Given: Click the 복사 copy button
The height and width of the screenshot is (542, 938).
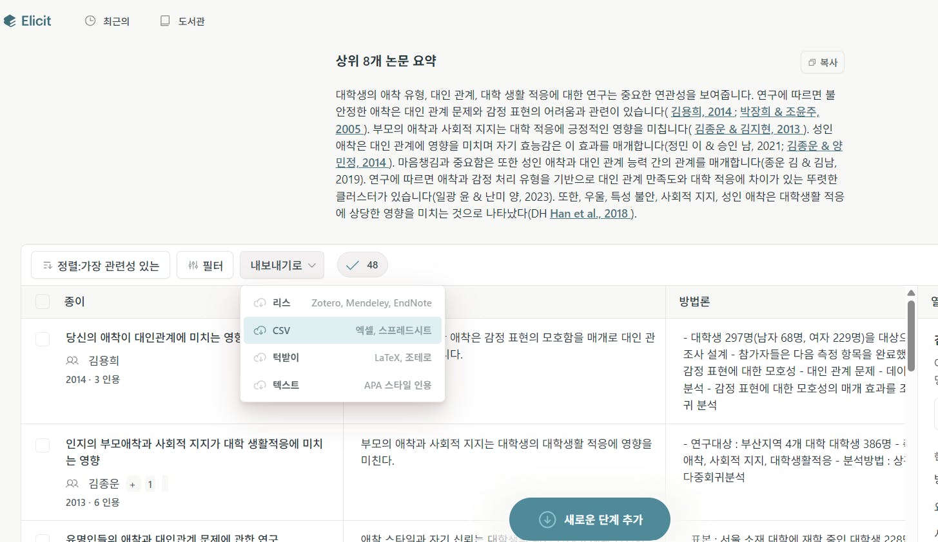Looking at the screenshot, I should (822, 62).
